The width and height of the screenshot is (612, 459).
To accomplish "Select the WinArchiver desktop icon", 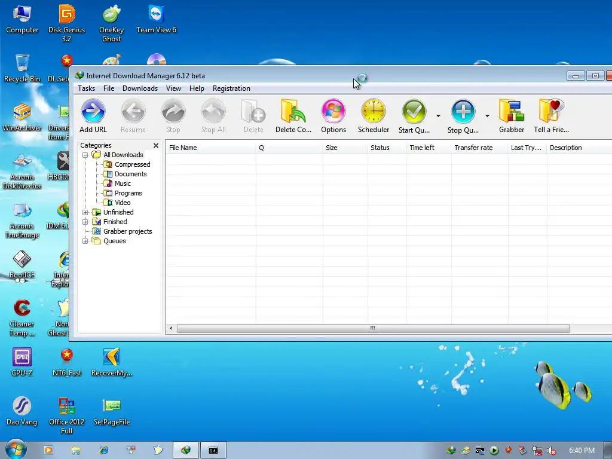I will click(x=22, y=117).
